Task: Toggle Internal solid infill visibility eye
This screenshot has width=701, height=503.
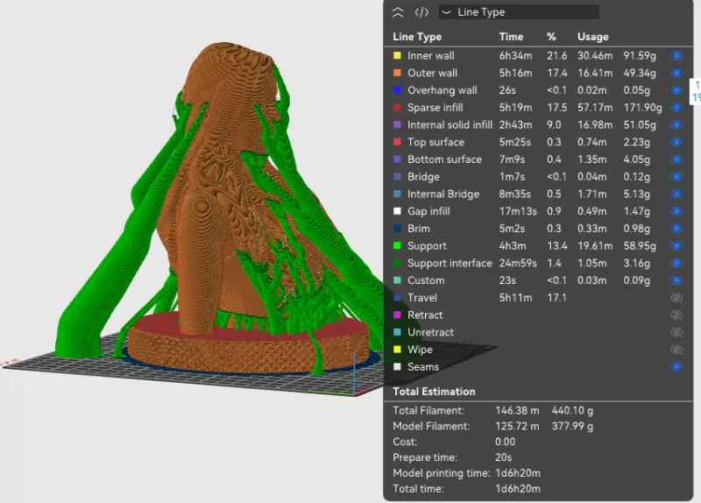Action: pos(676,124)
